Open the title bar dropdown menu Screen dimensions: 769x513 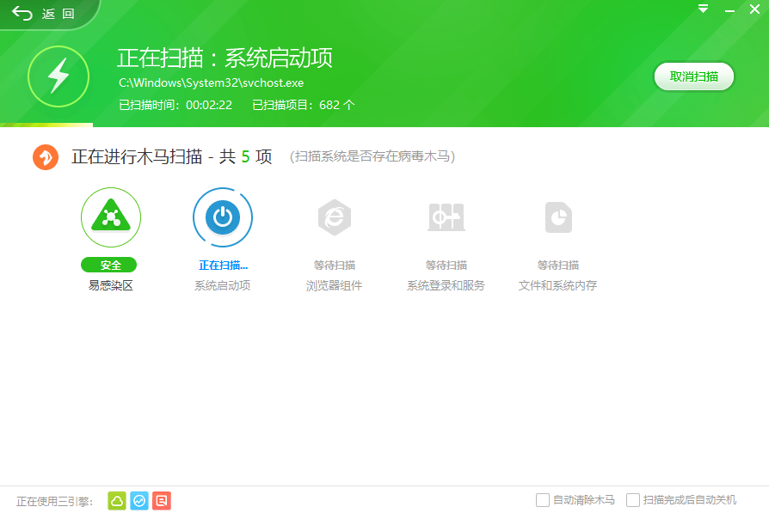[704, 9]
